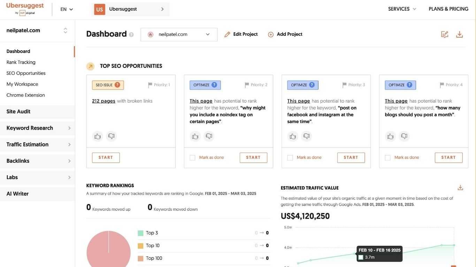Click the Ubersuggest logo
Screen dimensions: 476x267
25,9
